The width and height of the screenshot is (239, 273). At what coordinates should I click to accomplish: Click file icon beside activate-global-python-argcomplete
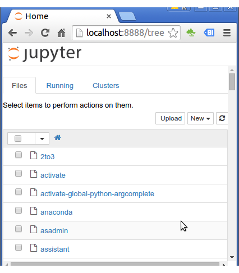point(34,192)
